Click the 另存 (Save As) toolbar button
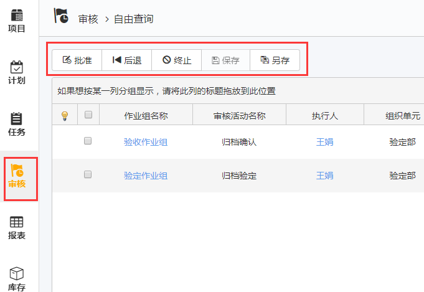Image resolution: width=424 pixels, height=292 pixels. [275, 60]
